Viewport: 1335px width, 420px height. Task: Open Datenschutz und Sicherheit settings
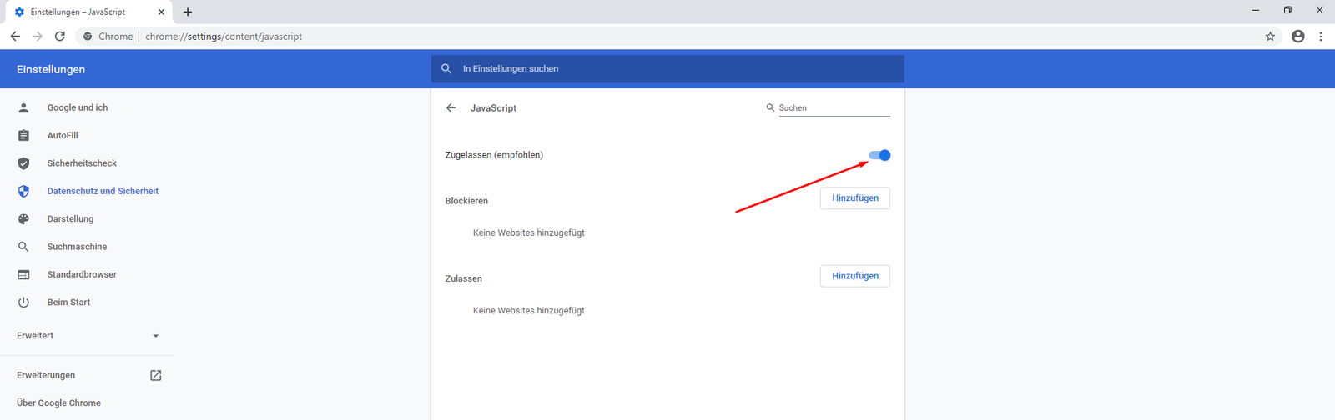tap(103, 191)
